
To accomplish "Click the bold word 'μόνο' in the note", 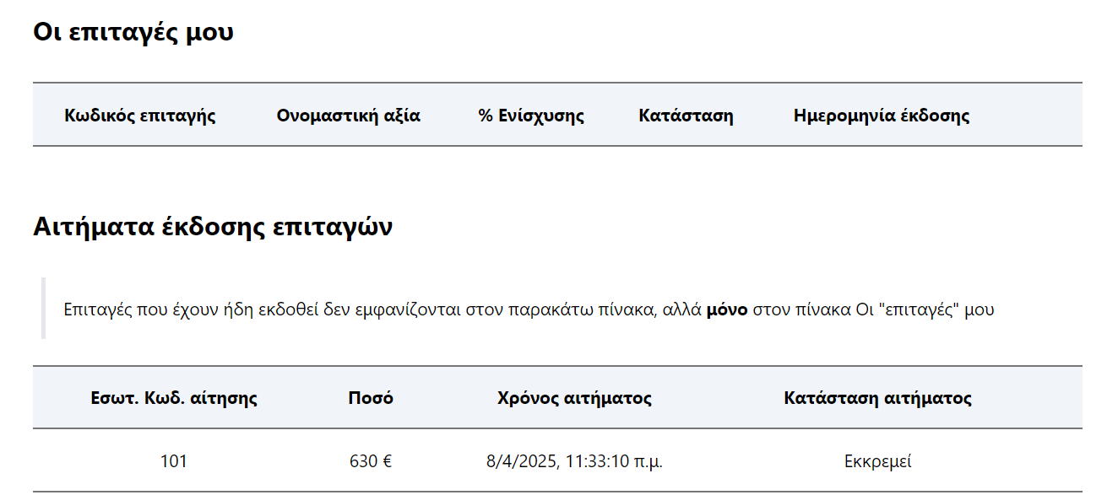I will pyautogui.click(x=726, y=309).
